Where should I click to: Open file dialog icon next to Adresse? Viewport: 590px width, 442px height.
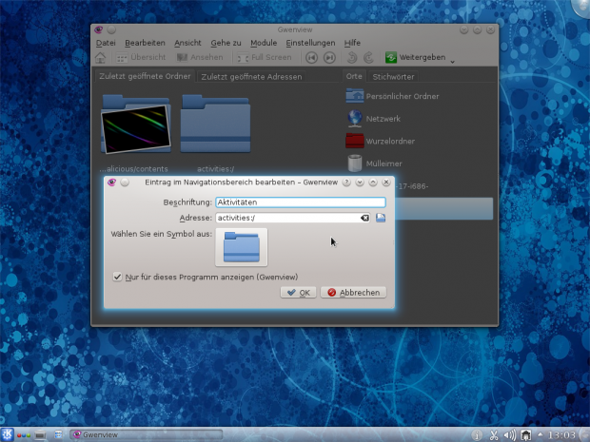point(380,218)
